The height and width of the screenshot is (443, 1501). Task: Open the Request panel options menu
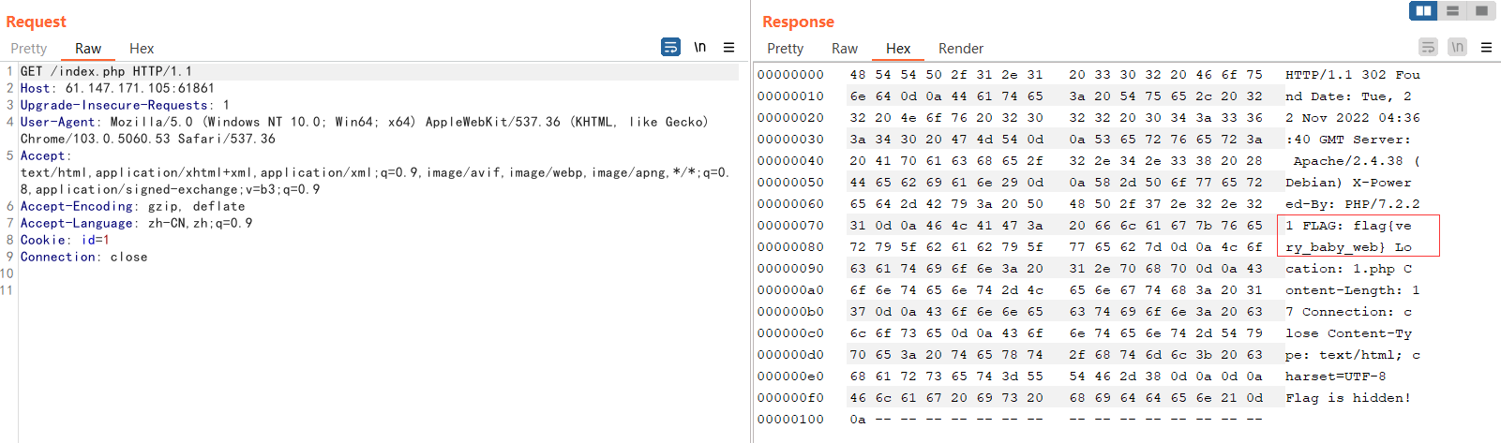(728, 47)
